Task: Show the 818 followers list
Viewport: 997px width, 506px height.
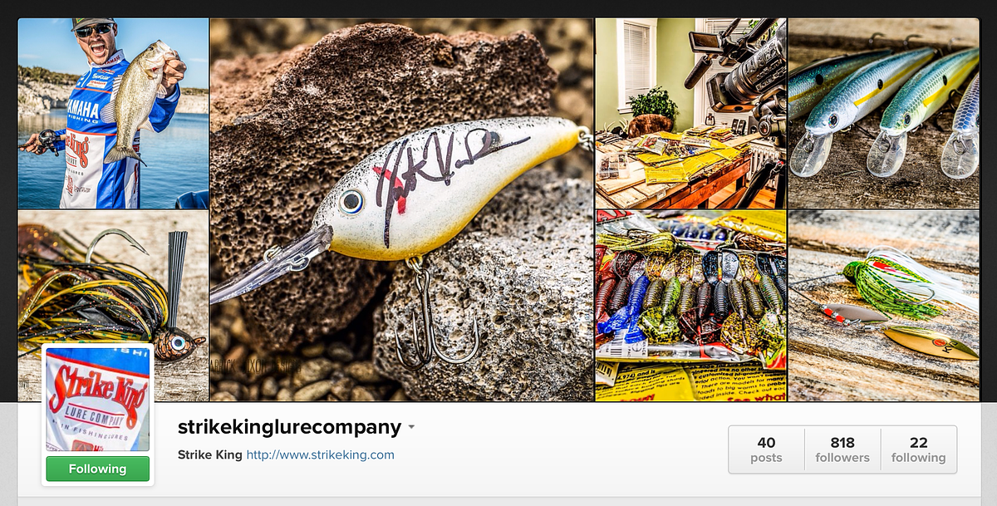Action: click(x=842, y=450)
